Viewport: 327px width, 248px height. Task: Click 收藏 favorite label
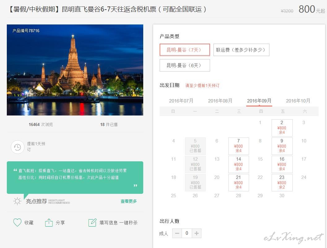(x=29, y=223)
